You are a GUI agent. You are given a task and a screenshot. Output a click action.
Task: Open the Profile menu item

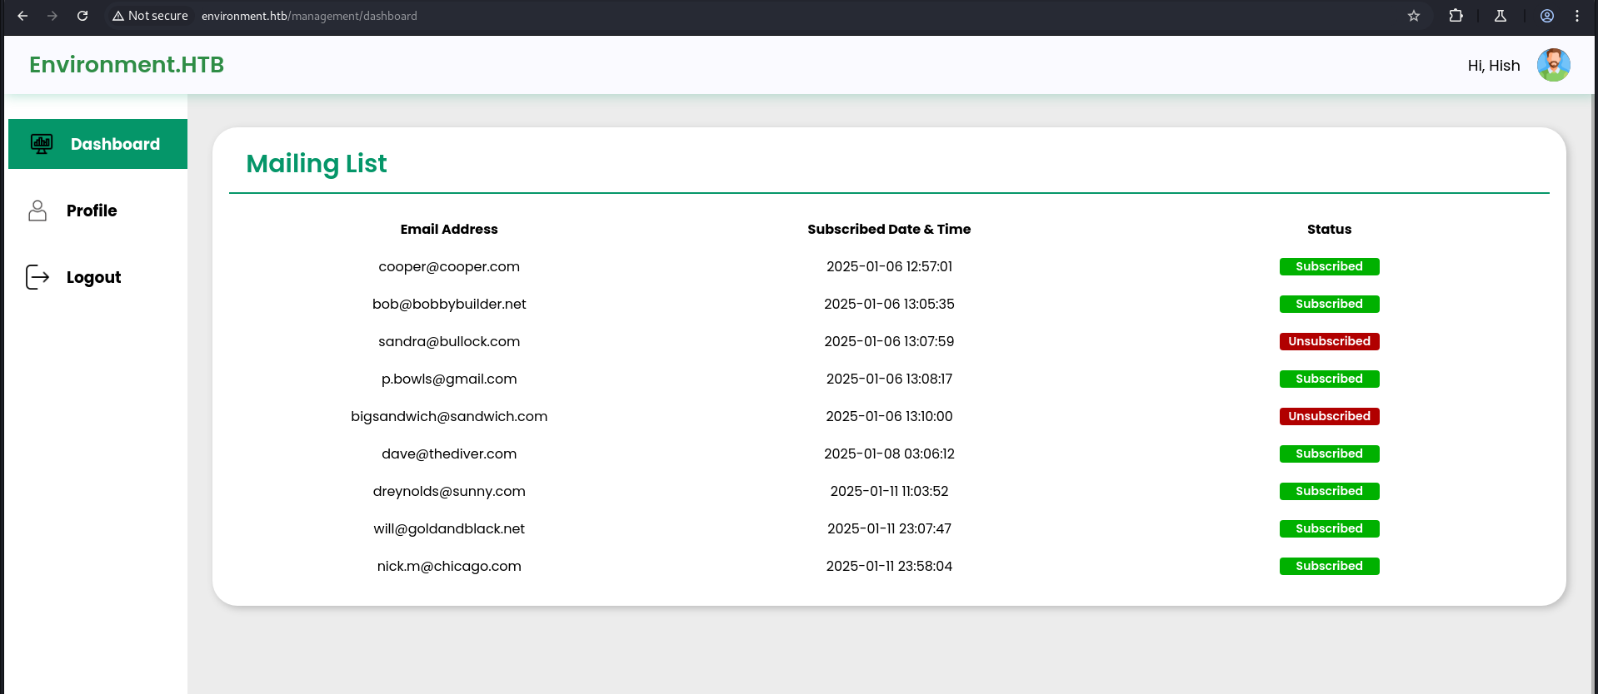coord(92,211)
